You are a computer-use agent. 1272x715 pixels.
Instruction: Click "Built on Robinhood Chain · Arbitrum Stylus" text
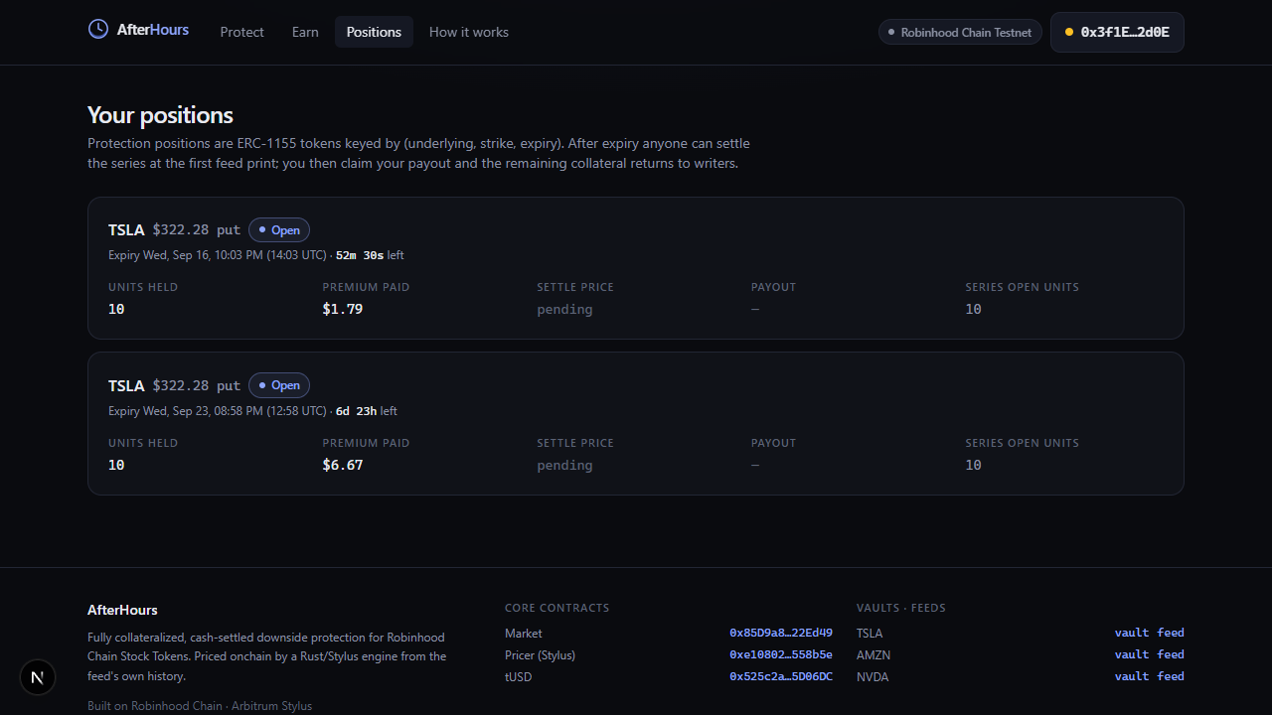point(200,706)
